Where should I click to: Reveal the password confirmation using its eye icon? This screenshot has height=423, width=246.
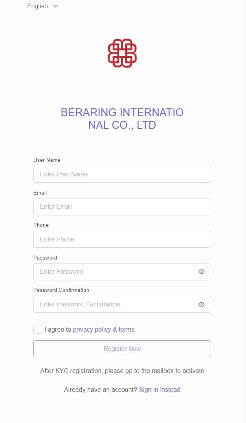[201, 304]
